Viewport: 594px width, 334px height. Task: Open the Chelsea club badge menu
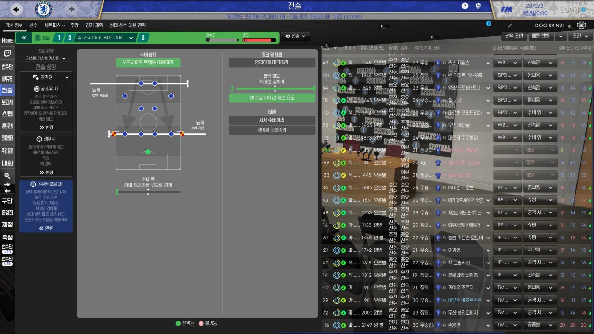pos(44,9)
